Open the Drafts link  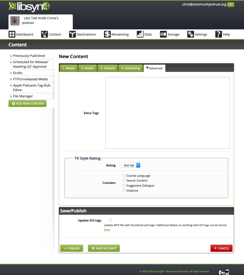point(18,73)
